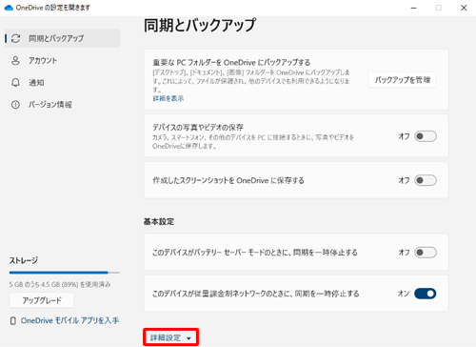Click the バックアップを管理 button
The image size is (476, 347).
click(x=402, y=80)
